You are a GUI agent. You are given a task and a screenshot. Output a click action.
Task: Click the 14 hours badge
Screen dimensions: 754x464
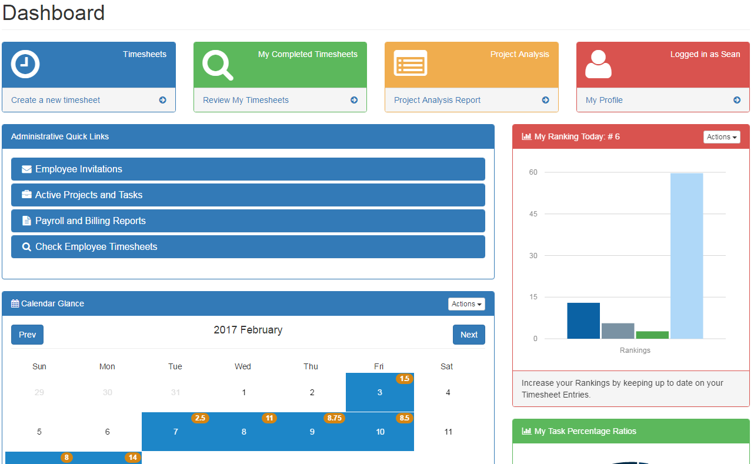133,458
